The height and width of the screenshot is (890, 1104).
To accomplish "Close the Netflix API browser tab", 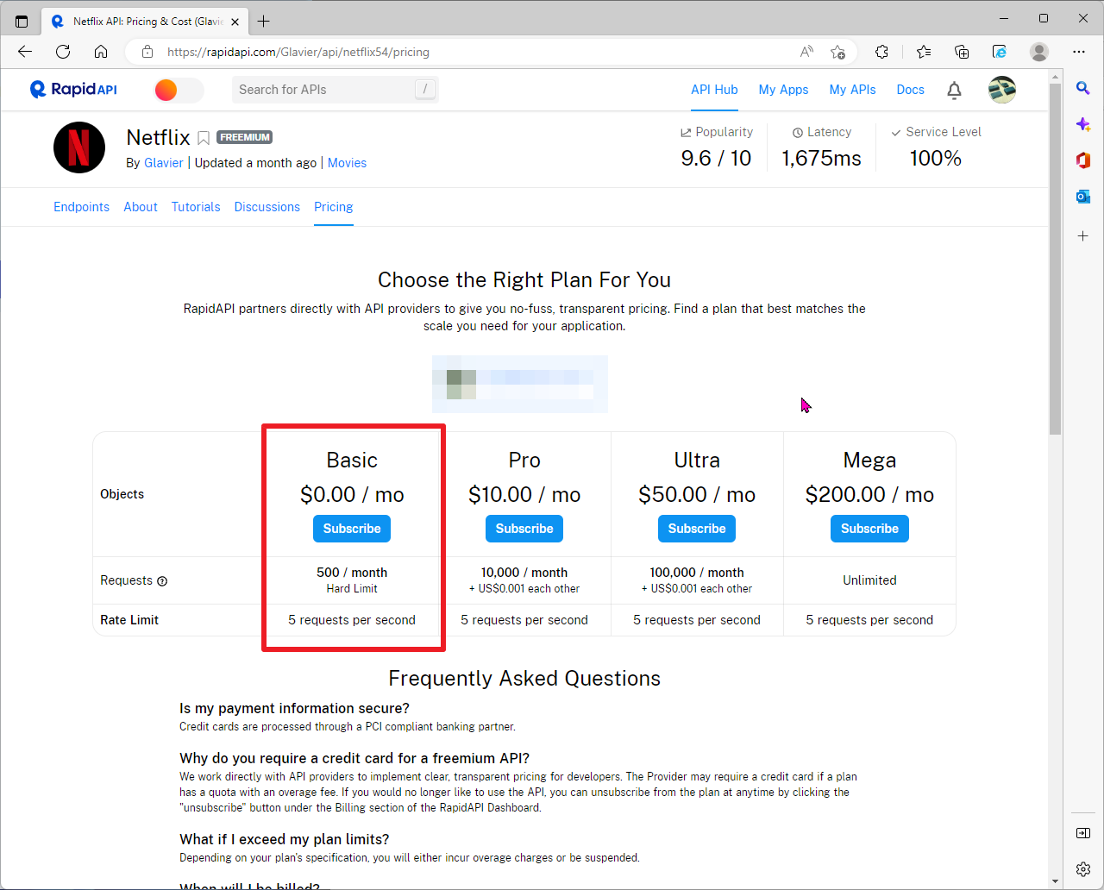I will 235,22.
